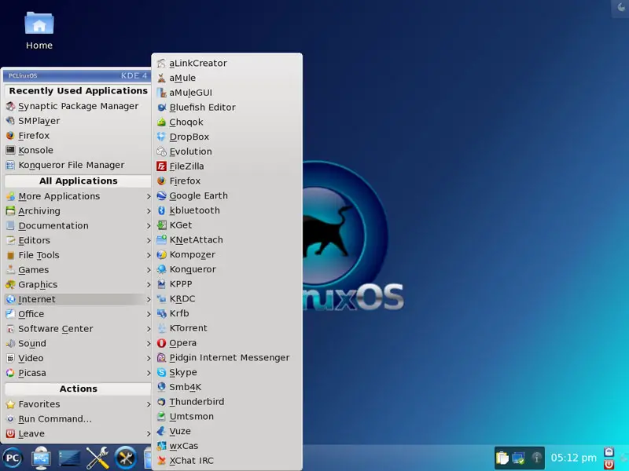Open aMule entry
Screen dimensions: 629x471
[227, 78]
